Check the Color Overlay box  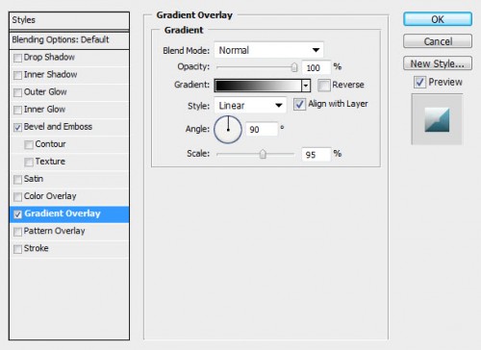click(x=17, y=196)
